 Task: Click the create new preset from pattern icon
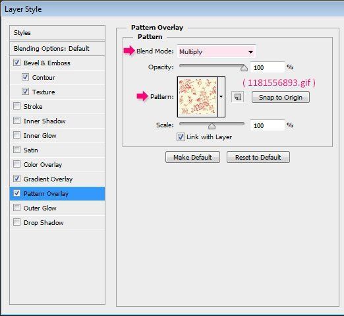click(x=238, y=97)
